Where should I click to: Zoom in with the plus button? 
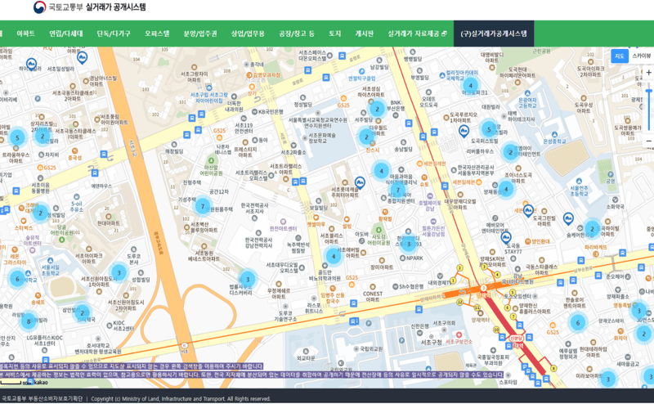[x=648, y=73]
